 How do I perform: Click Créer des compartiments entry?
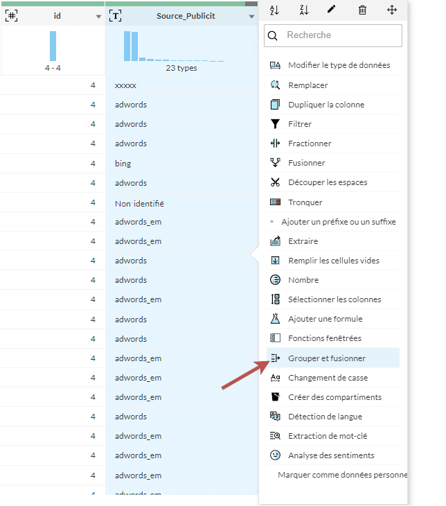(x=334, y=397)
